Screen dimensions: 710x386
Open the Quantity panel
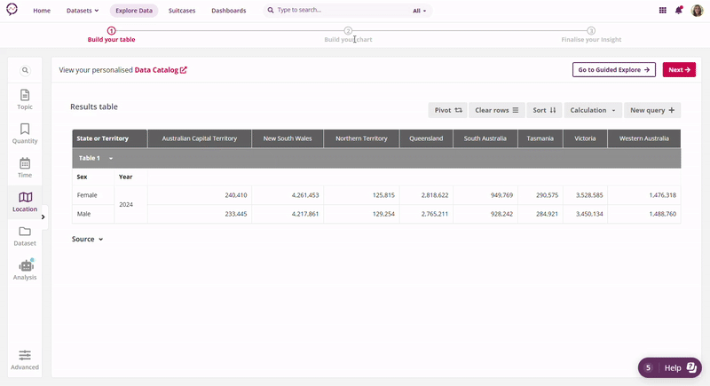pos(25,133)
